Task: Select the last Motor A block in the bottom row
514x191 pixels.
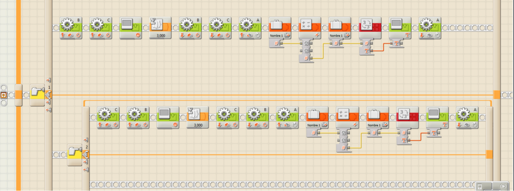Action: click(467, 118)
